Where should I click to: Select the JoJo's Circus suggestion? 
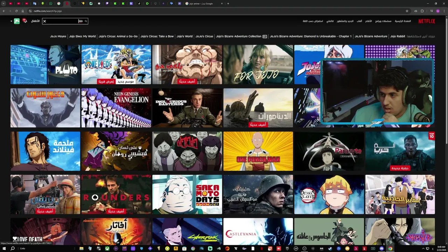pos(204,36)
